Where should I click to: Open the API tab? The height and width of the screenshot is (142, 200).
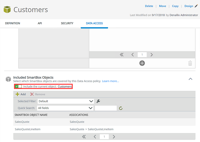(40, 23)
